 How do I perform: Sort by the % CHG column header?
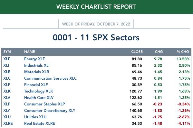click(x=183, y=52)
